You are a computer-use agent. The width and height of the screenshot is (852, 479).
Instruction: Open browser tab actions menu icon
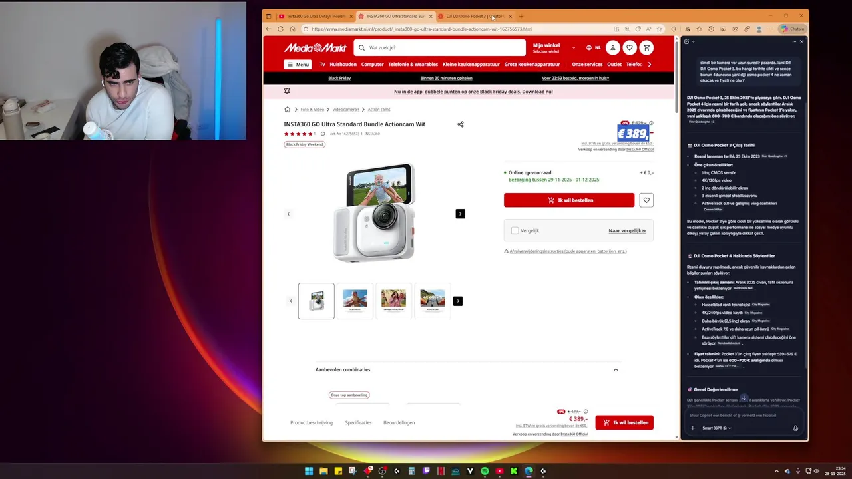tap(269, 16)
